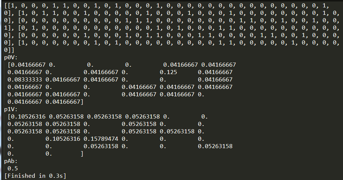Click the 0.10526316 in p1V's fourth row

(63, 139)
